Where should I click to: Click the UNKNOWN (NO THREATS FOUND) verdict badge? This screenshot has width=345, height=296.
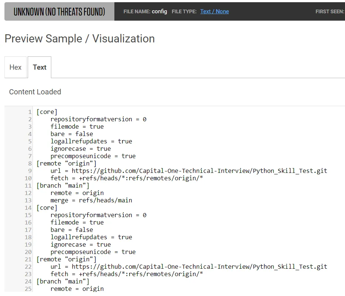pos(58,11)
